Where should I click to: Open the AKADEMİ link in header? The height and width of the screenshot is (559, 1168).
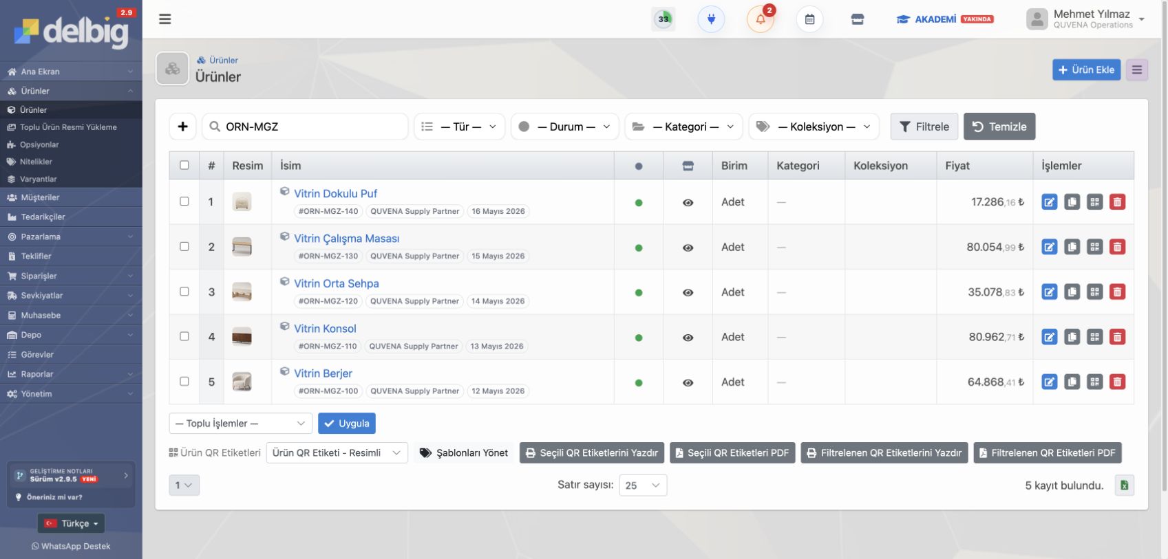(x=944, y=19)
